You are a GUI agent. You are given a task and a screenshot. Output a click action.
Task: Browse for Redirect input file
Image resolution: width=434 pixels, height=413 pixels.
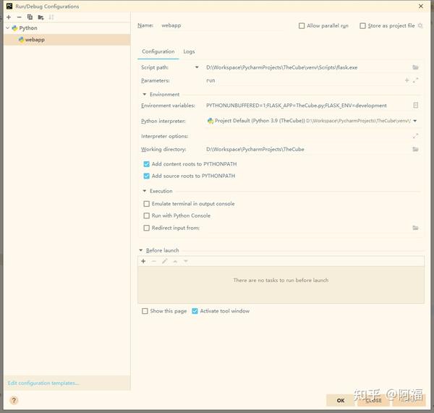click(415, 228)
